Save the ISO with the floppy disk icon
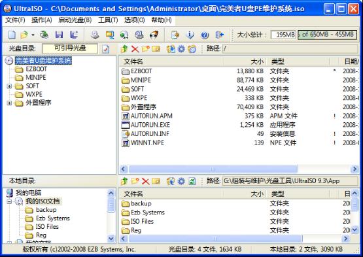This screenshot has width=363, height=257. (x=59, y=35)
